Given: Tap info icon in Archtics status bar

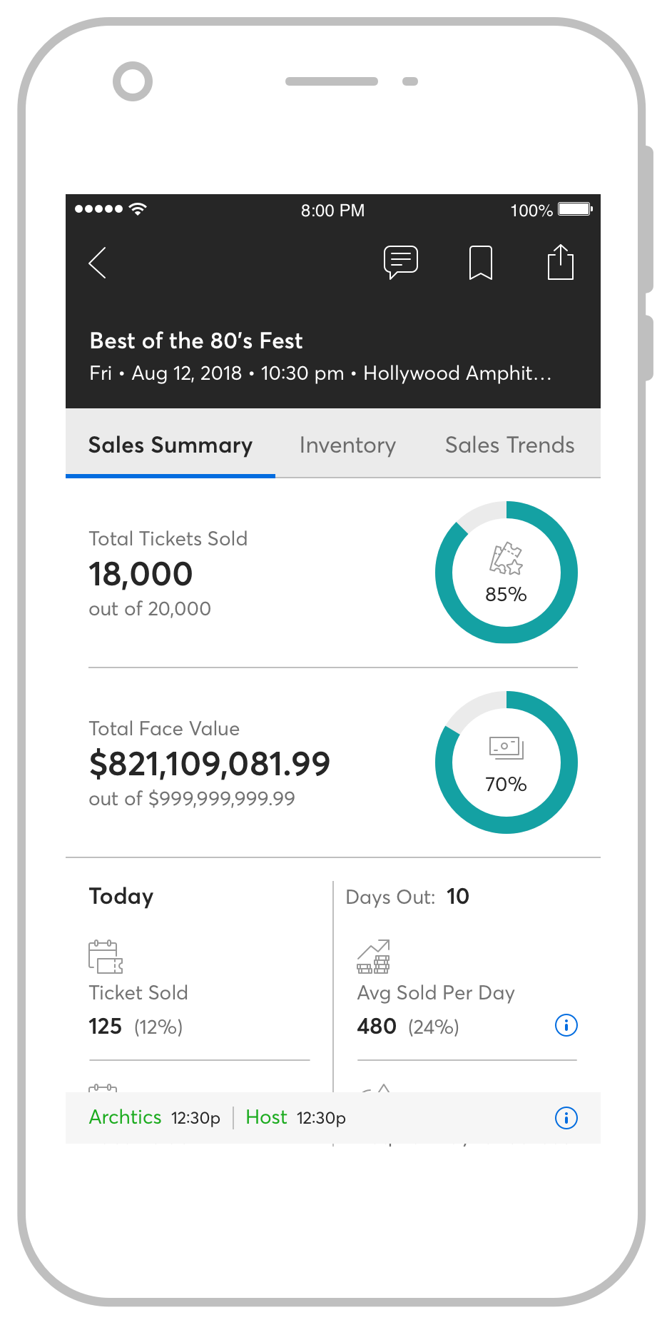Looking at the screenshot, I should click(x=566, y=1118).
